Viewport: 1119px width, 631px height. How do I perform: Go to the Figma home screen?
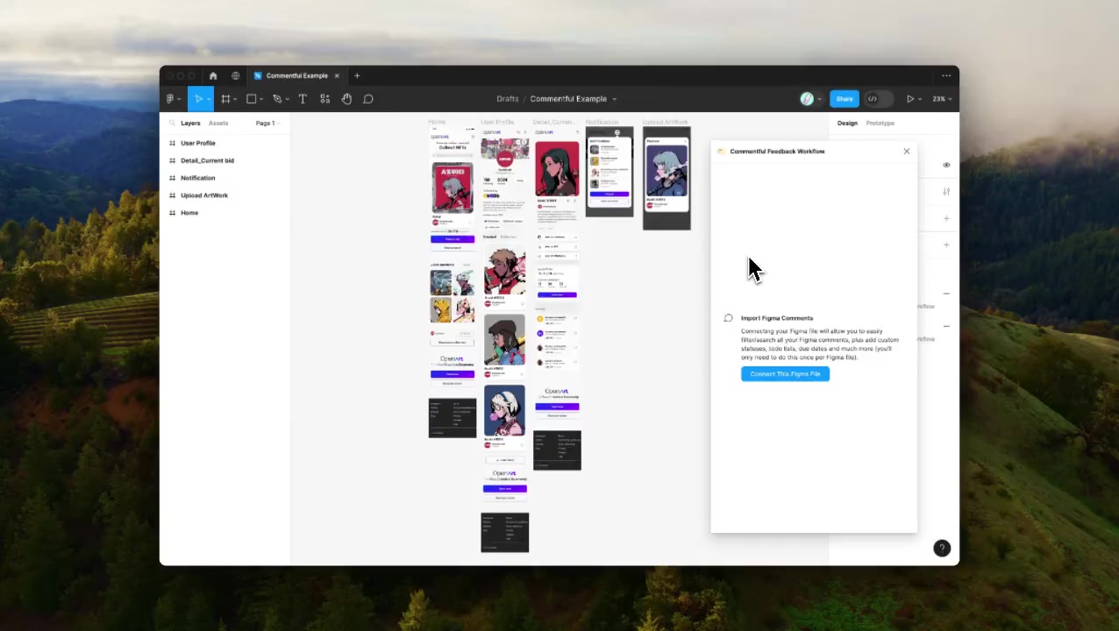(x=213, y=76)
